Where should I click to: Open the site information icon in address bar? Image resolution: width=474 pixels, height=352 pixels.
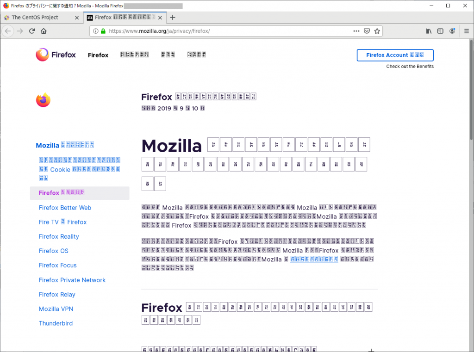(x=95, y=31)
